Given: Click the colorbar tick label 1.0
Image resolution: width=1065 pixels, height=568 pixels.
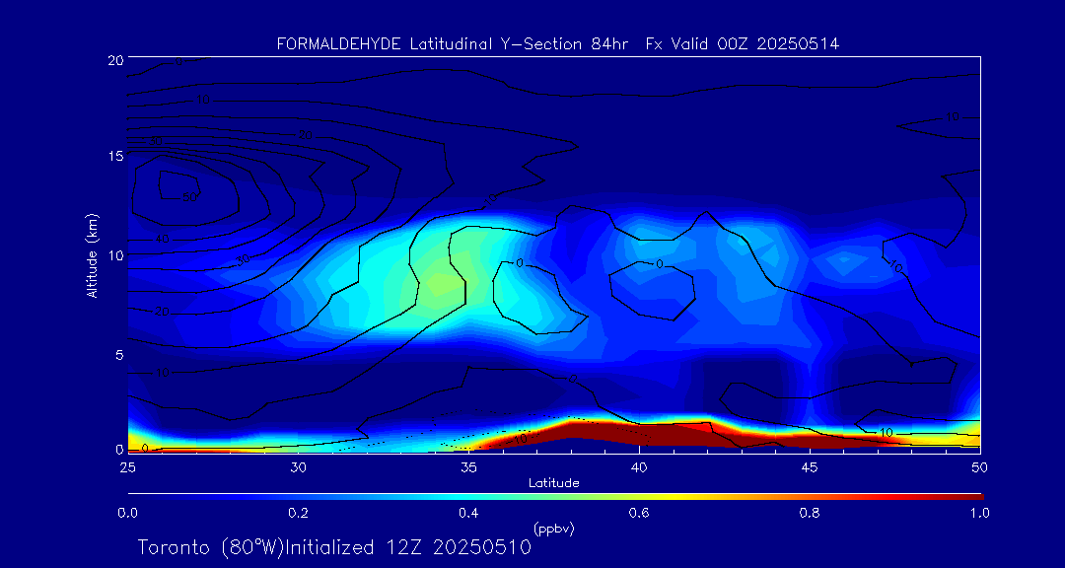Looking at the screenshot, I should 979,513.
